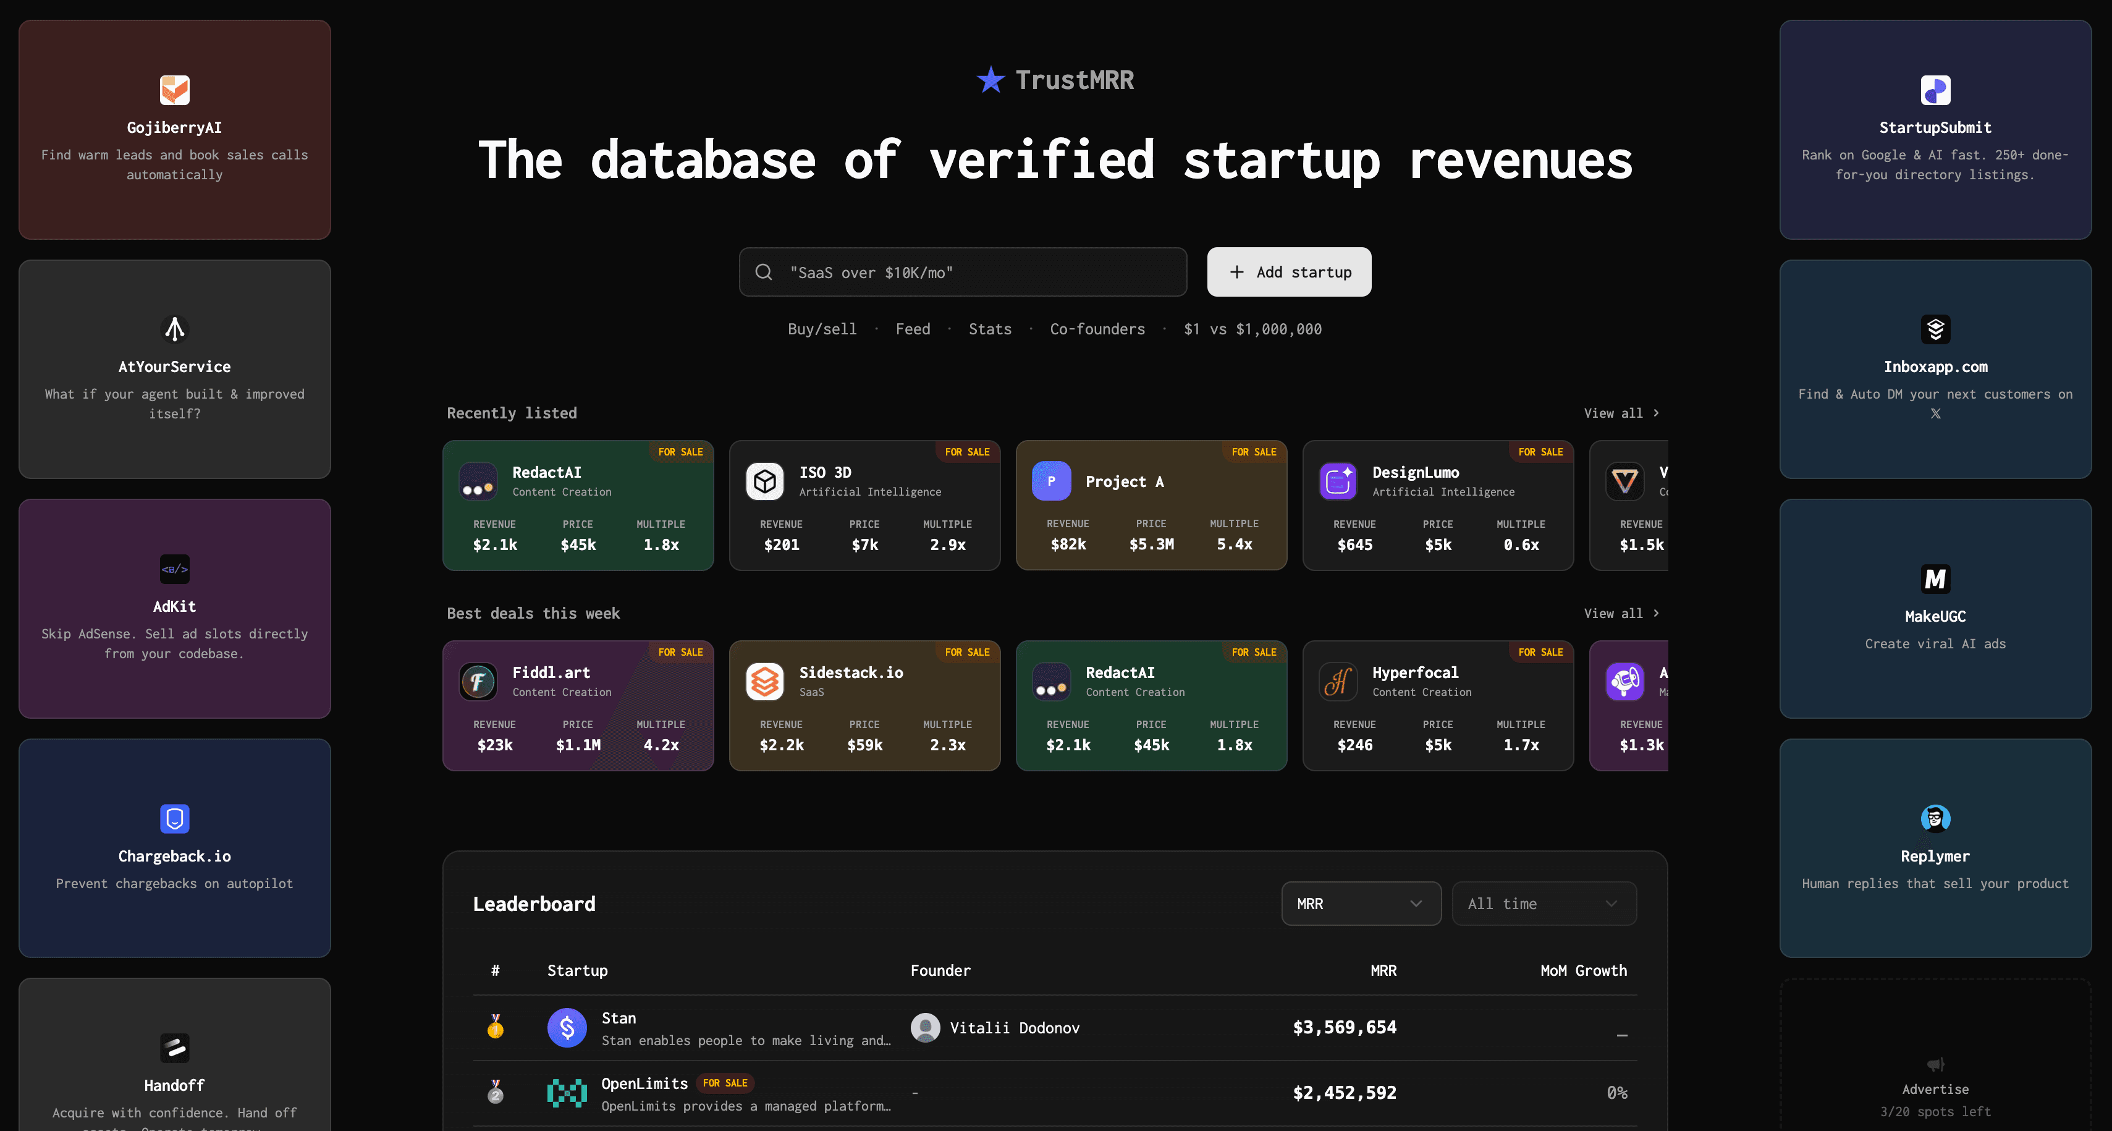
Task: Click the Sidestack.io orange stack icon
Action: click(x=765, y=682)
